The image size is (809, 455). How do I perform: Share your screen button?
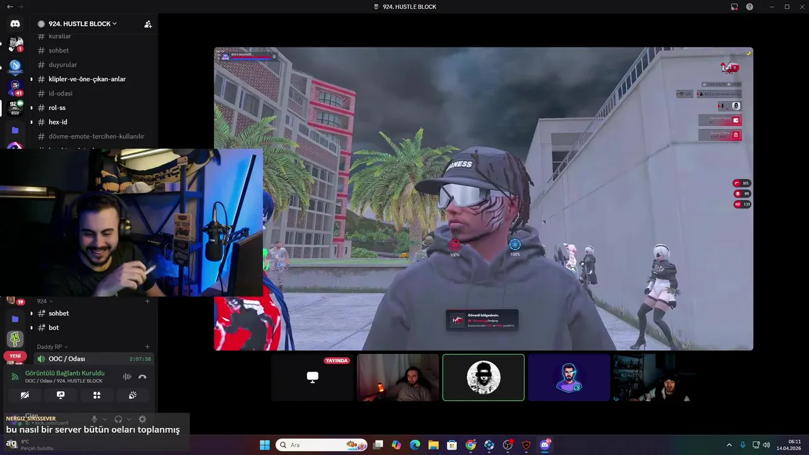61,395
